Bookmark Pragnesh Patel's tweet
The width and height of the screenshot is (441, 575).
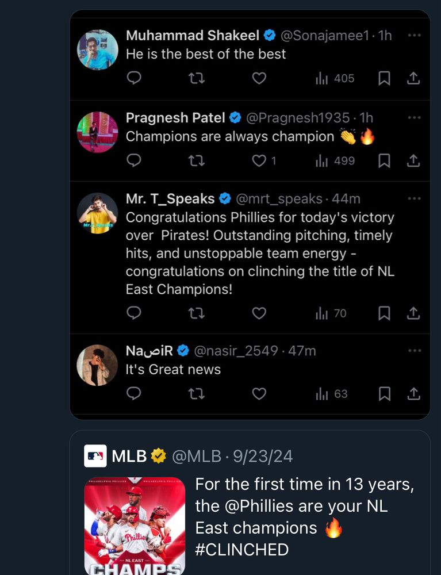tap(385, 161)
